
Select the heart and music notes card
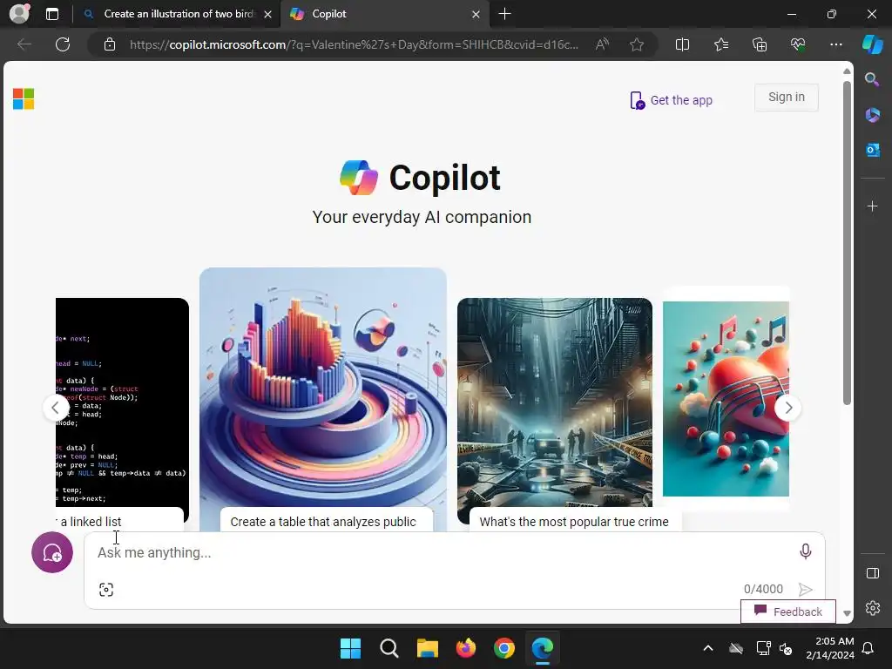726,399
